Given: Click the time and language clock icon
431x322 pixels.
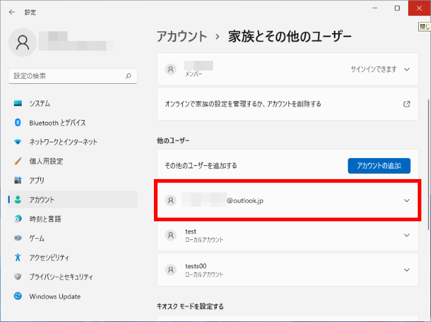Looking at the screenshot, I should click(x=18, y=219).
